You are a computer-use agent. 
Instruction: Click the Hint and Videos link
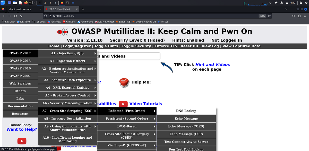coord(212,64)
